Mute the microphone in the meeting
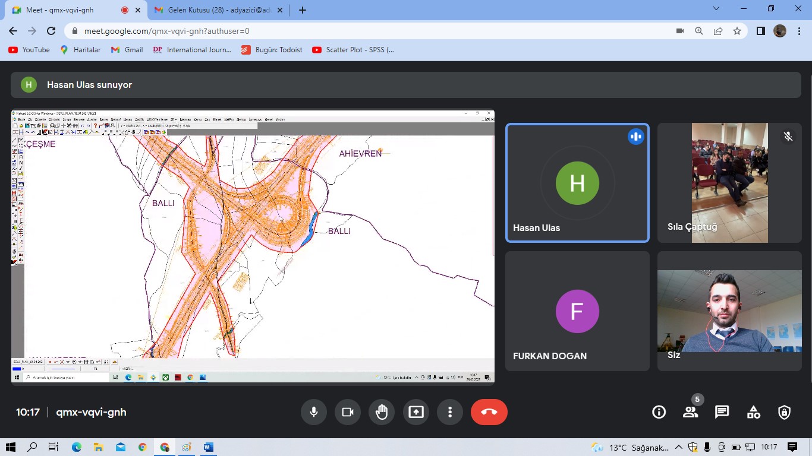Screen dimensions: 812x456 tap(313, 412)
